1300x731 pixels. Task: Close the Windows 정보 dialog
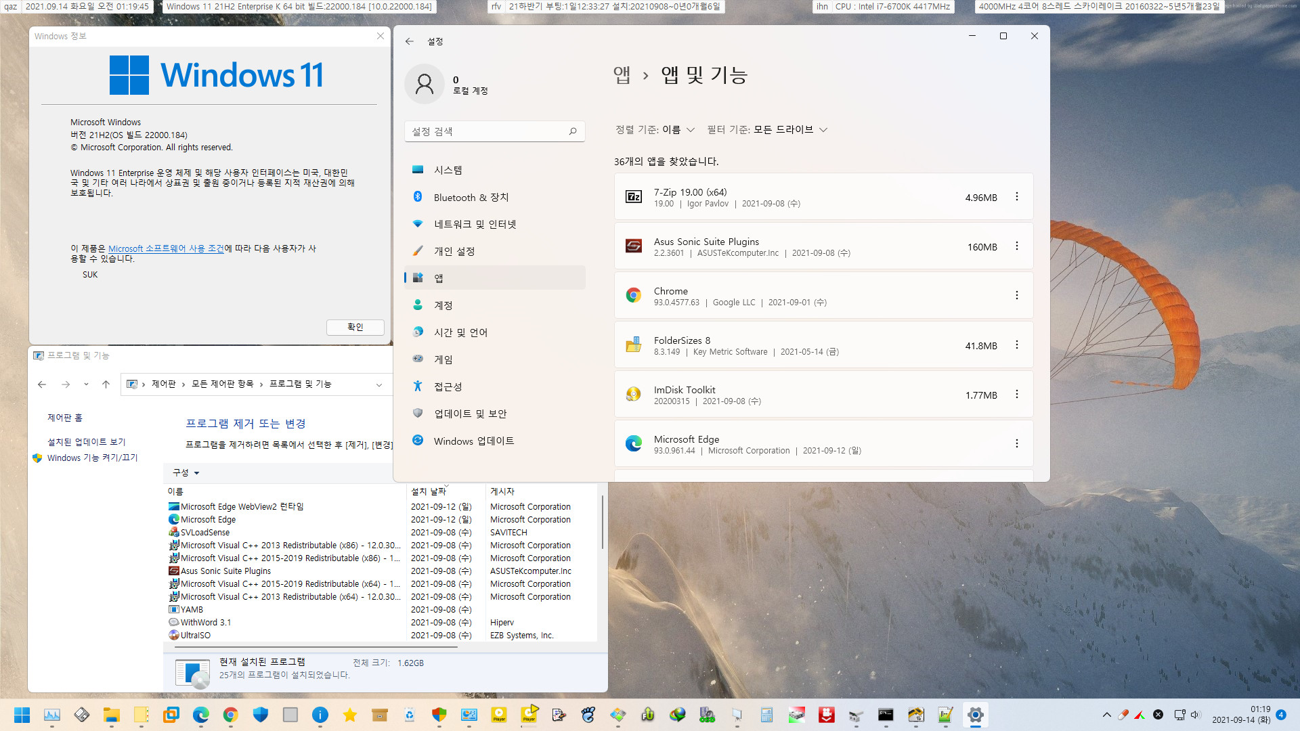coord(381,36)
